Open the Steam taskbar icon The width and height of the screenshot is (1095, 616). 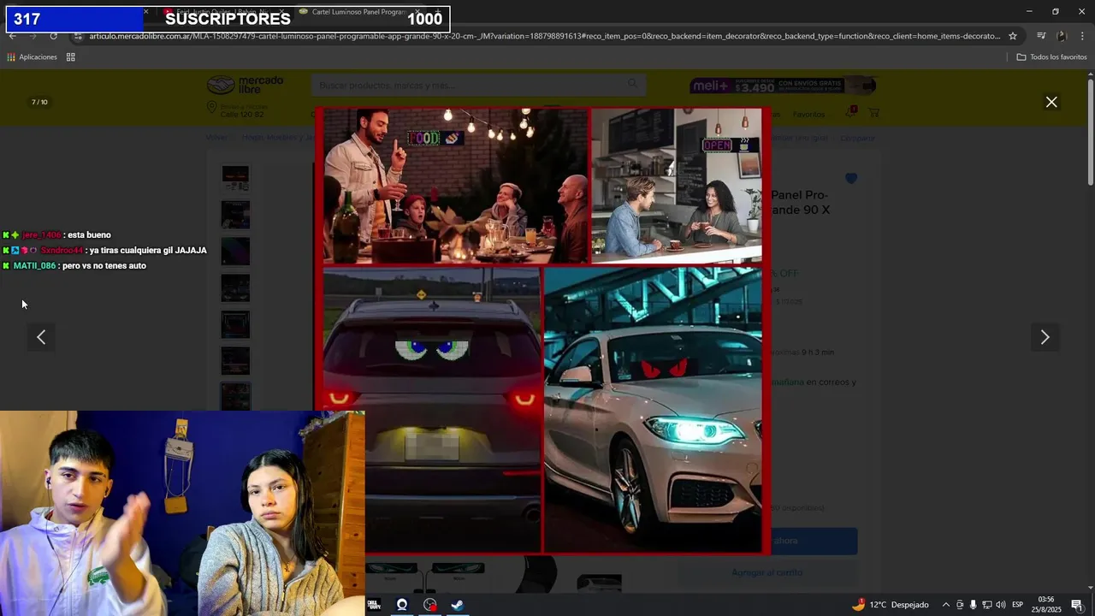(458, 605)
